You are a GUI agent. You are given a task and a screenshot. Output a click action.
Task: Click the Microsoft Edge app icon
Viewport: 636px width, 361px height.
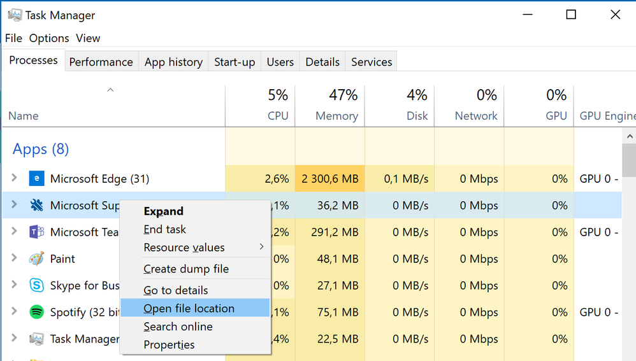click(36, 179)
